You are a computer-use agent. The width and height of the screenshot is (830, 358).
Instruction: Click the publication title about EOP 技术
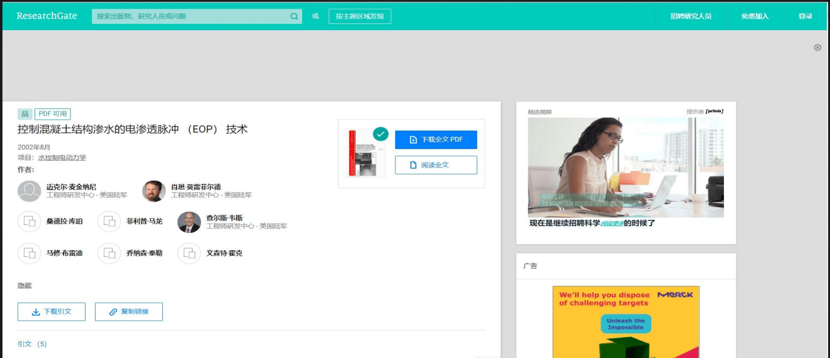133,129
